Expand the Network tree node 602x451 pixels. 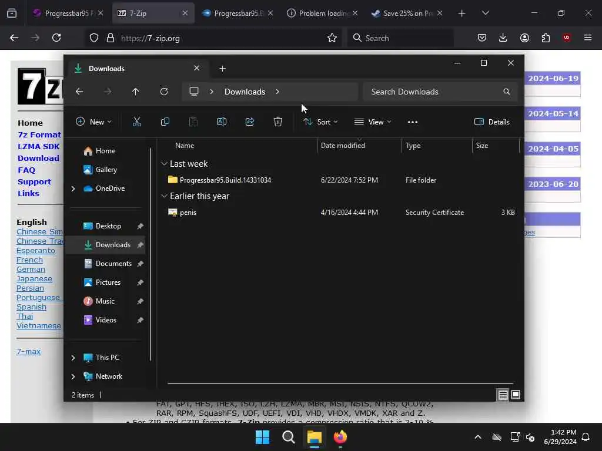point(73,376)
